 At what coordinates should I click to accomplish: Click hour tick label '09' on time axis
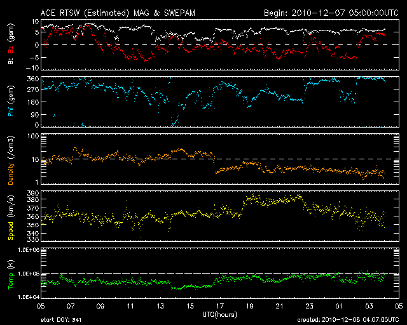100,306
